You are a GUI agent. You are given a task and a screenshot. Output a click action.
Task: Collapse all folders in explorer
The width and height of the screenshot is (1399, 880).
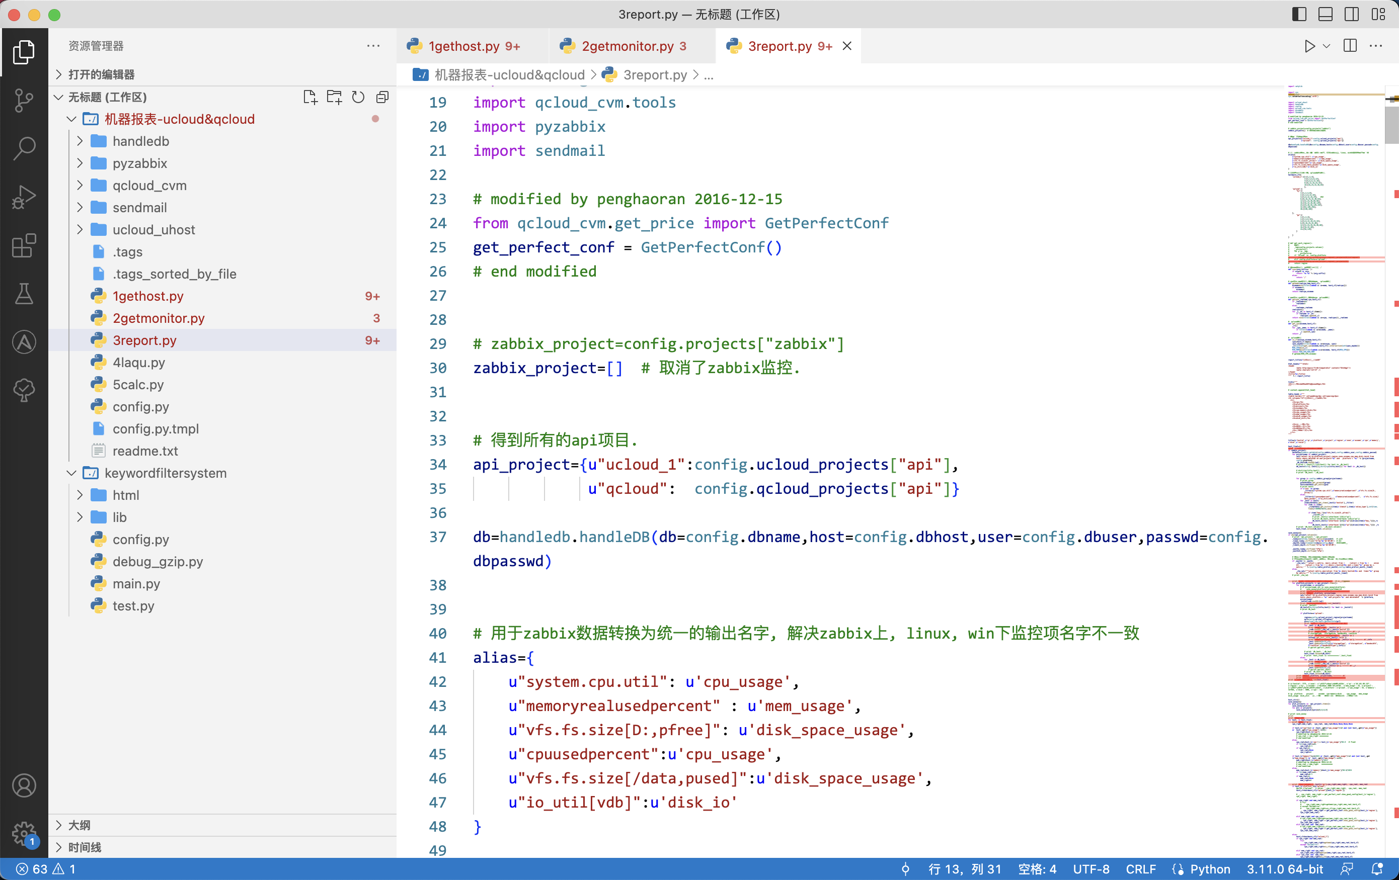(381, 97)
